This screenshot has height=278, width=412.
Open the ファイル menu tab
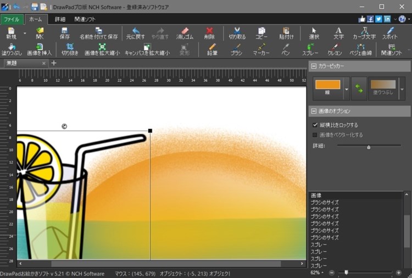click(12, 19)
